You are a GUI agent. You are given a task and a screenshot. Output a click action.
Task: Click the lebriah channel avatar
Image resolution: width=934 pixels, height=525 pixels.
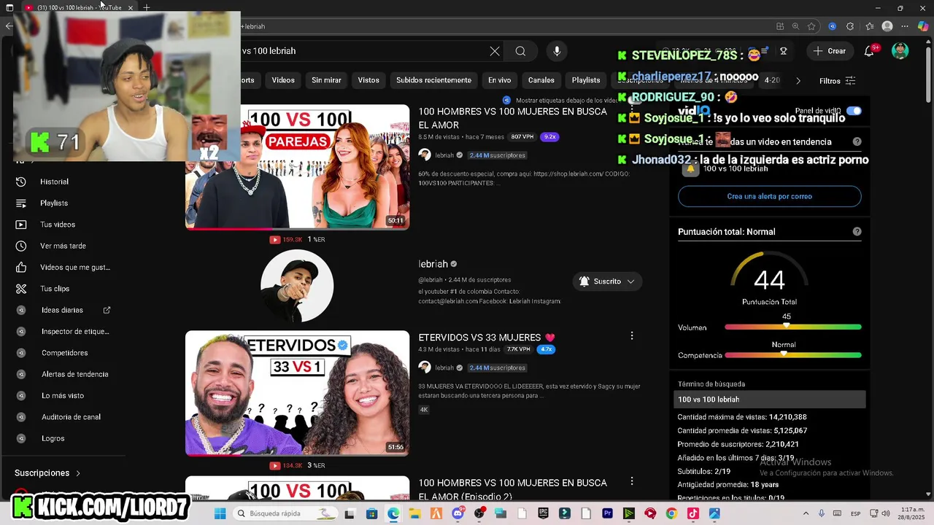(x=297, y=286)
